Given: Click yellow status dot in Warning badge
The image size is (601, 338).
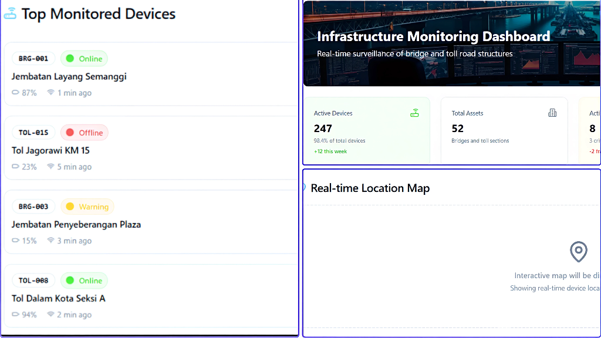Looking at the screenshot, I should click(x=70, y=206).
